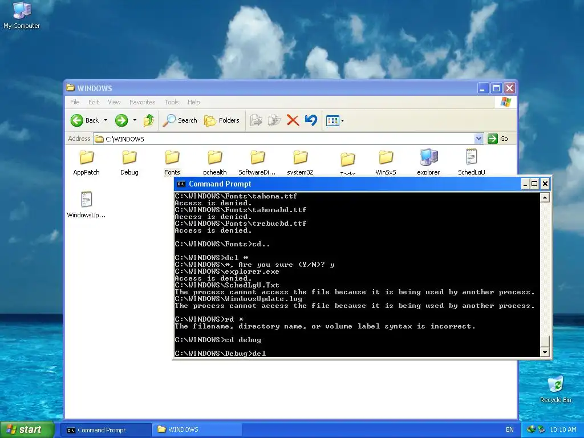
Task: Close the Command Prompt window
Action: point(545,184)
